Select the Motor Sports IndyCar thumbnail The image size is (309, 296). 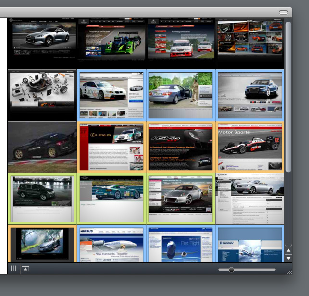pyautogui.click(x=250, y=147)
